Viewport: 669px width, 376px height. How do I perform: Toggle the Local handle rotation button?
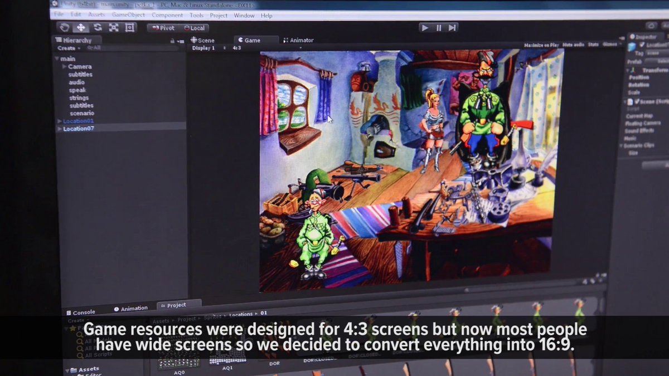[193, 28]
